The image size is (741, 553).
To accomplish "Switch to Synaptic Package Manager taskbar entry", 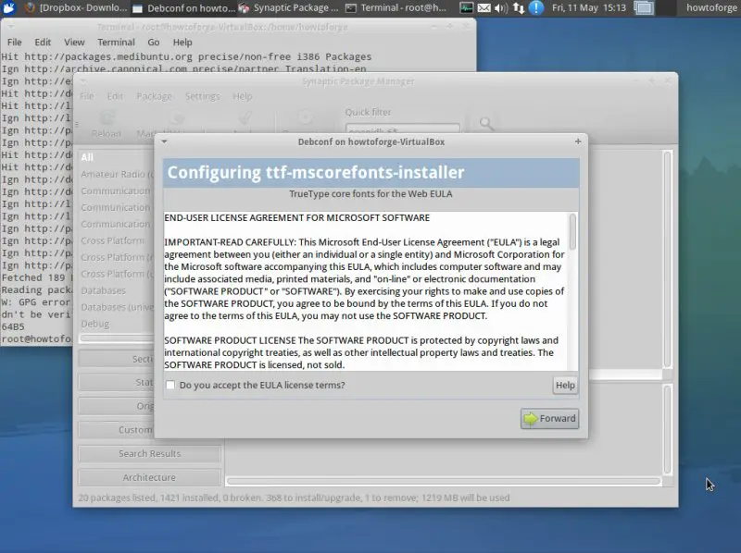I will [x=289, y=7].
